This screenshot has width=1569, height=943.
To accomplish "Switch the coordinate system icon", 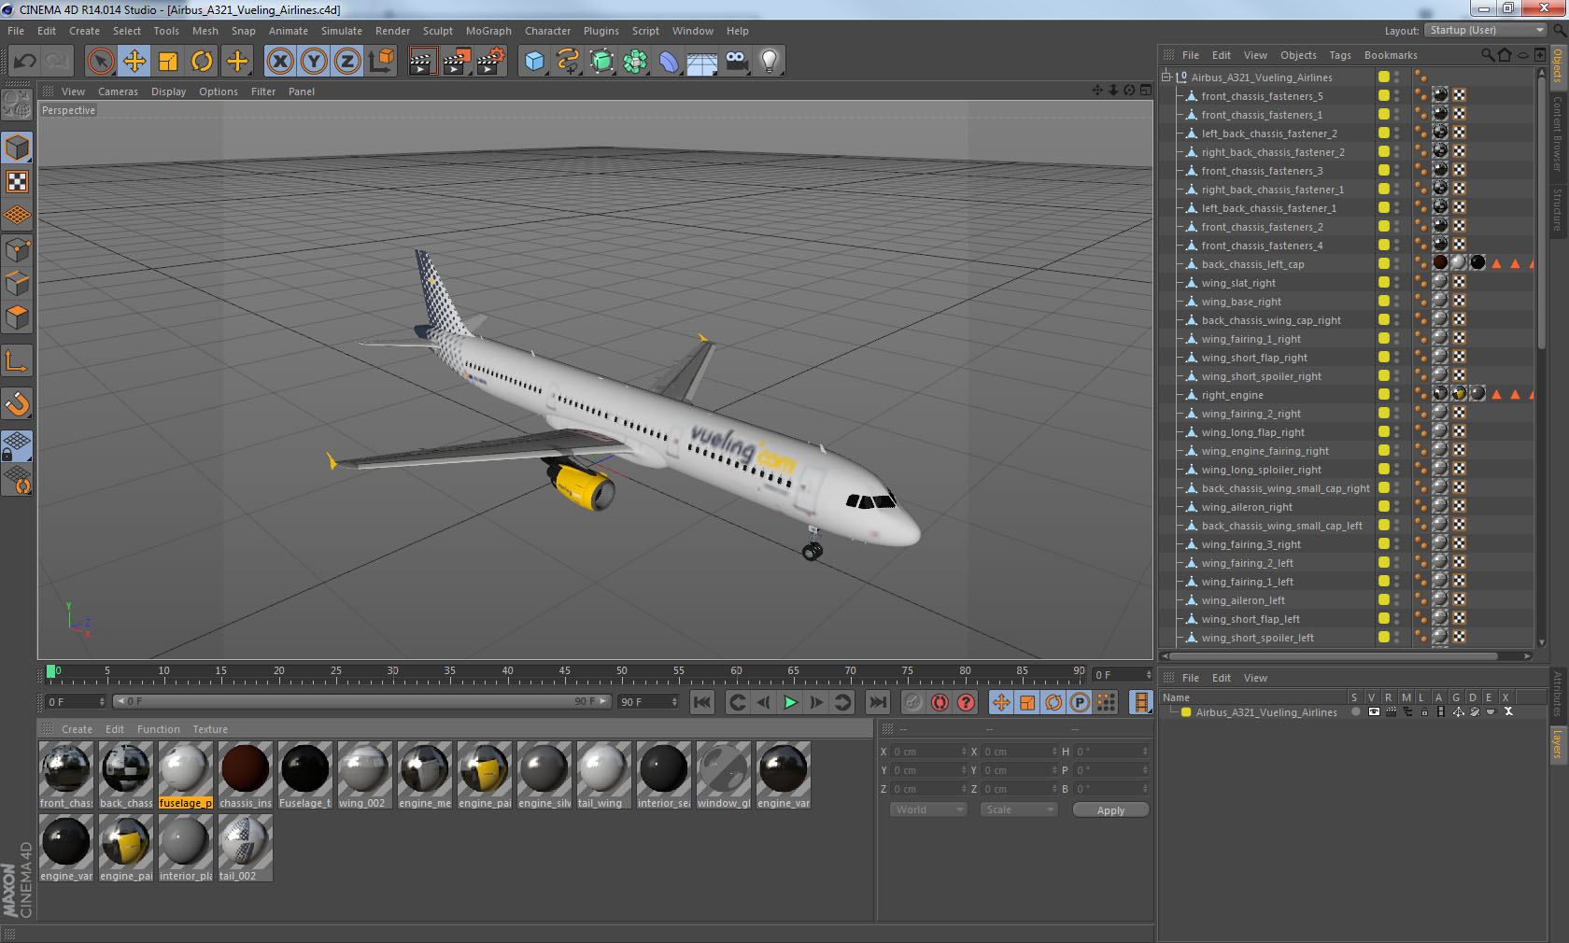I will point(381,62).
